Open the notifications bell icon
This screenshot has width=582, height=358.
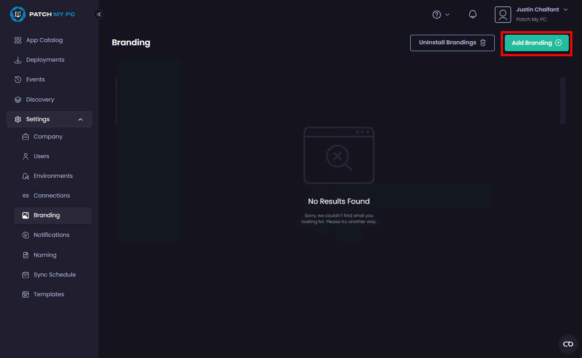pyautogui.click(x=473, y=14)
